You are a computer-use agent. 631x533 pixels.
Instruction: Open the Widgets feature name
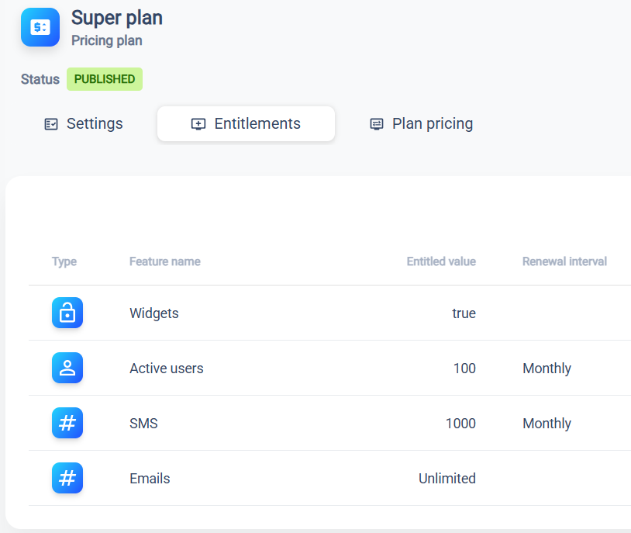coord(154,313)
